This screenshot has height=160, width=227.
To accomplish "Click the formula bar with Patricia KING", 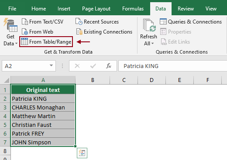I will (172, 66).
